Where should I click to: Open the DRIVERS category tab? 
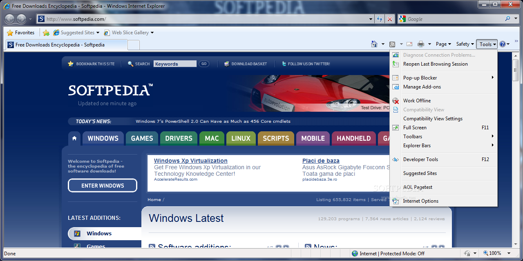coord(179,138)
